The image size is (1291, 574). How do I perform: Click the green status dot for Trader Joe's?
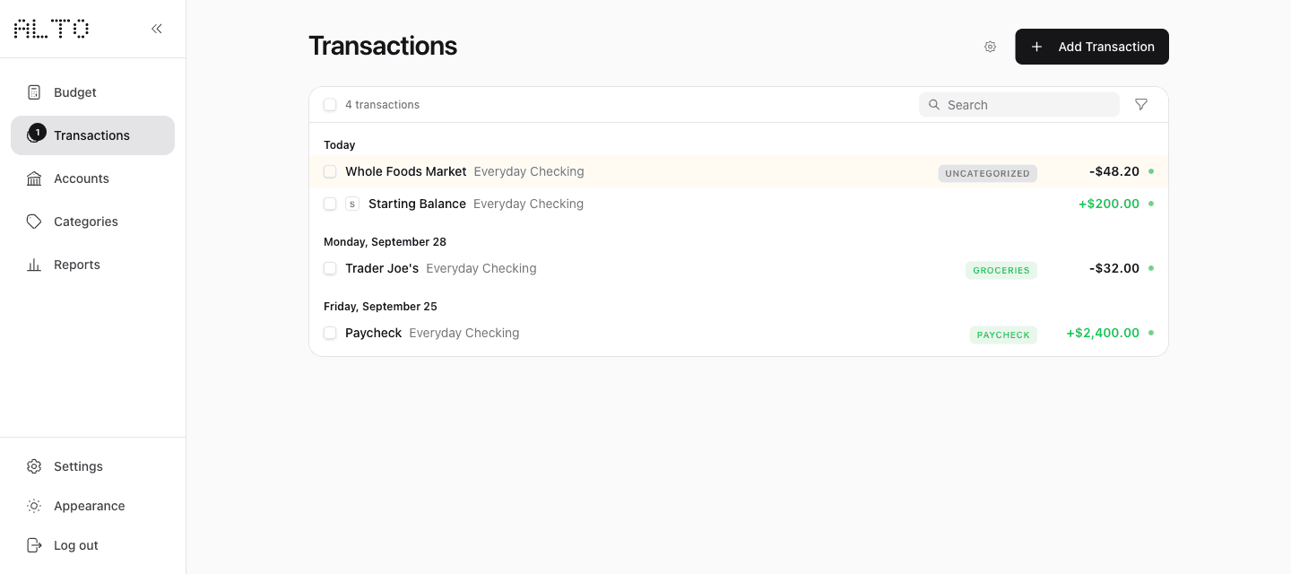point(1151,268)
